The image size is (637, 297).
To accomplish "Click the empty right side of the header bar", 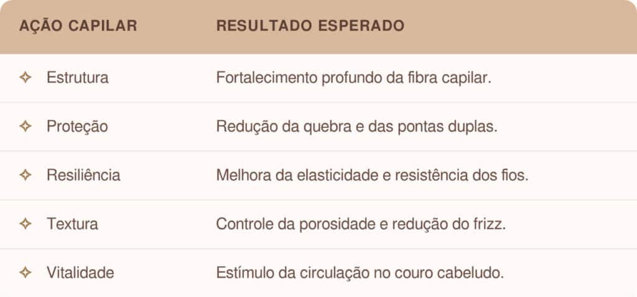I will click(529, 26).
